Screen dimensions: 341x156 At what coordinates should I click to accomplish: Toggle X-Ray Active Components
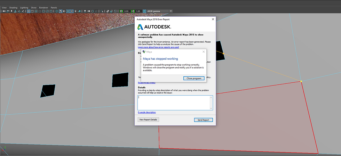pos(112,11)
